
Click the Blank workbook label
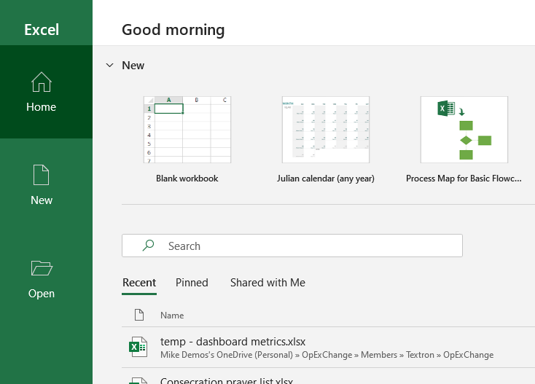click(187, 179)
